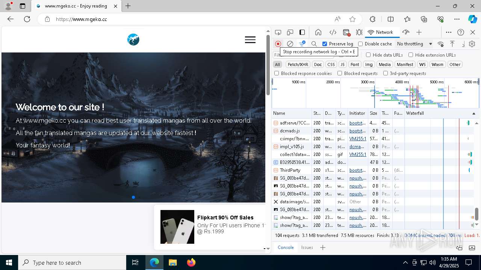481x270 pixels.
Task: Toggle the network filter bar icon
Action: (302, 44)
